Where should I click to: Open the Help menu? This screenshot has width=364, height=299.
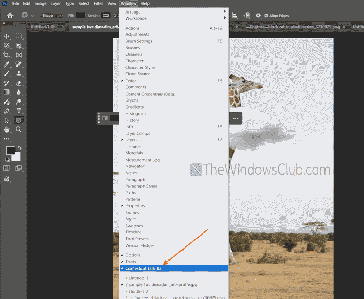[x=145, y=4]
